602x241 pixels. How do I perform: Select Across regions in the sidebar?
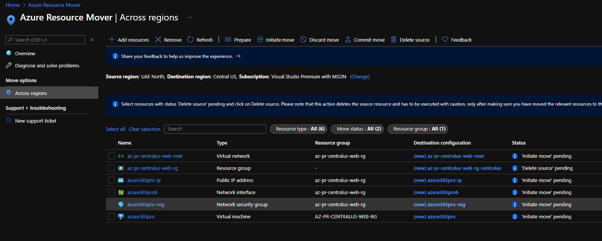click(x=49, y=93)
